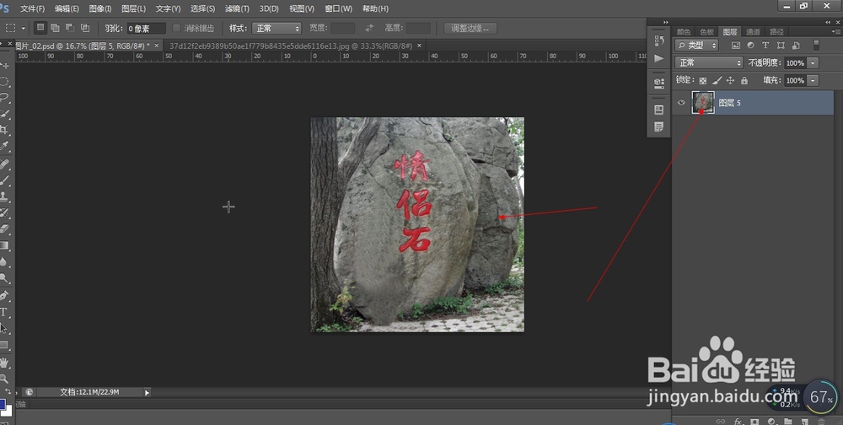Hide 图层 5 with eye icon
843x425 pixels.
coord(681,102)
